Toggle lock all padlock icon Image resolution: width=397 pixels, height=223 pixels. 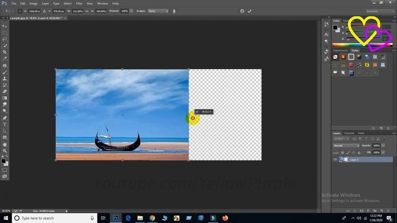(x=359, y=153)
